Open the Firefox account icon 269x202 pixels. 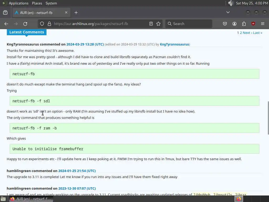click(x=234, y=24)
